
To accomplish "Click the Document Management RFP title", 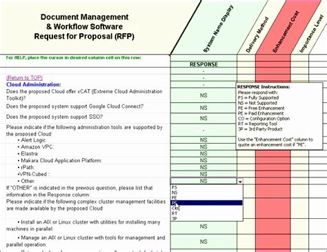I will tap(84, 26).
